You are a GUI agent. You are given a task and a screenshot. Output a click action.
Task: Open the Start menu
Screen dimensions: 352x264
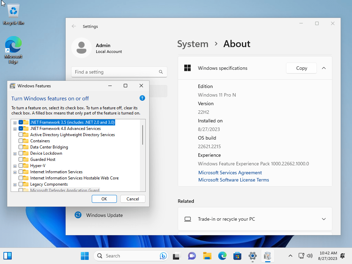[85, 256]
